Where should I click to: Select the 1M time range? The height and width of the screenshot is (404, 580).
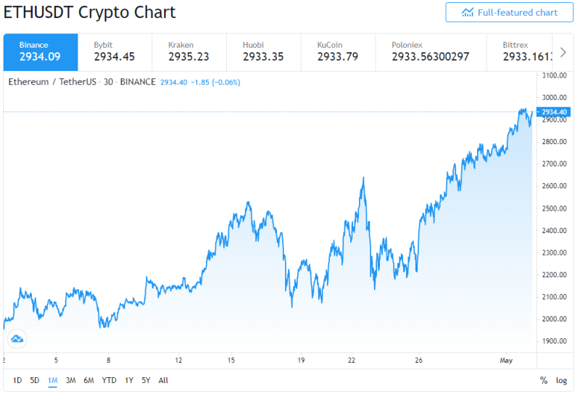tap(52, 380)
